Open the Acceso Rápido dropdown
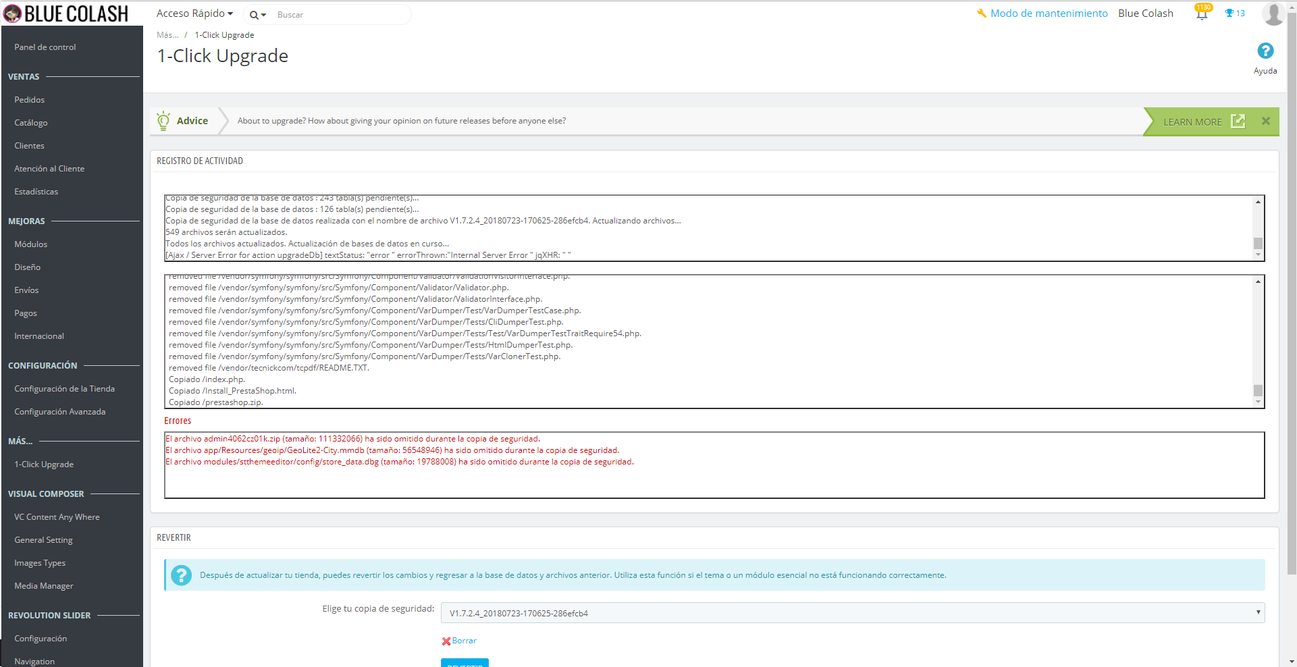 194,14
